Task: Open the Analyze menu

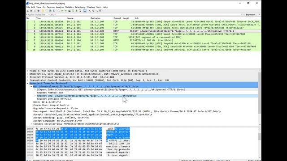Action: tap(60, 7)
